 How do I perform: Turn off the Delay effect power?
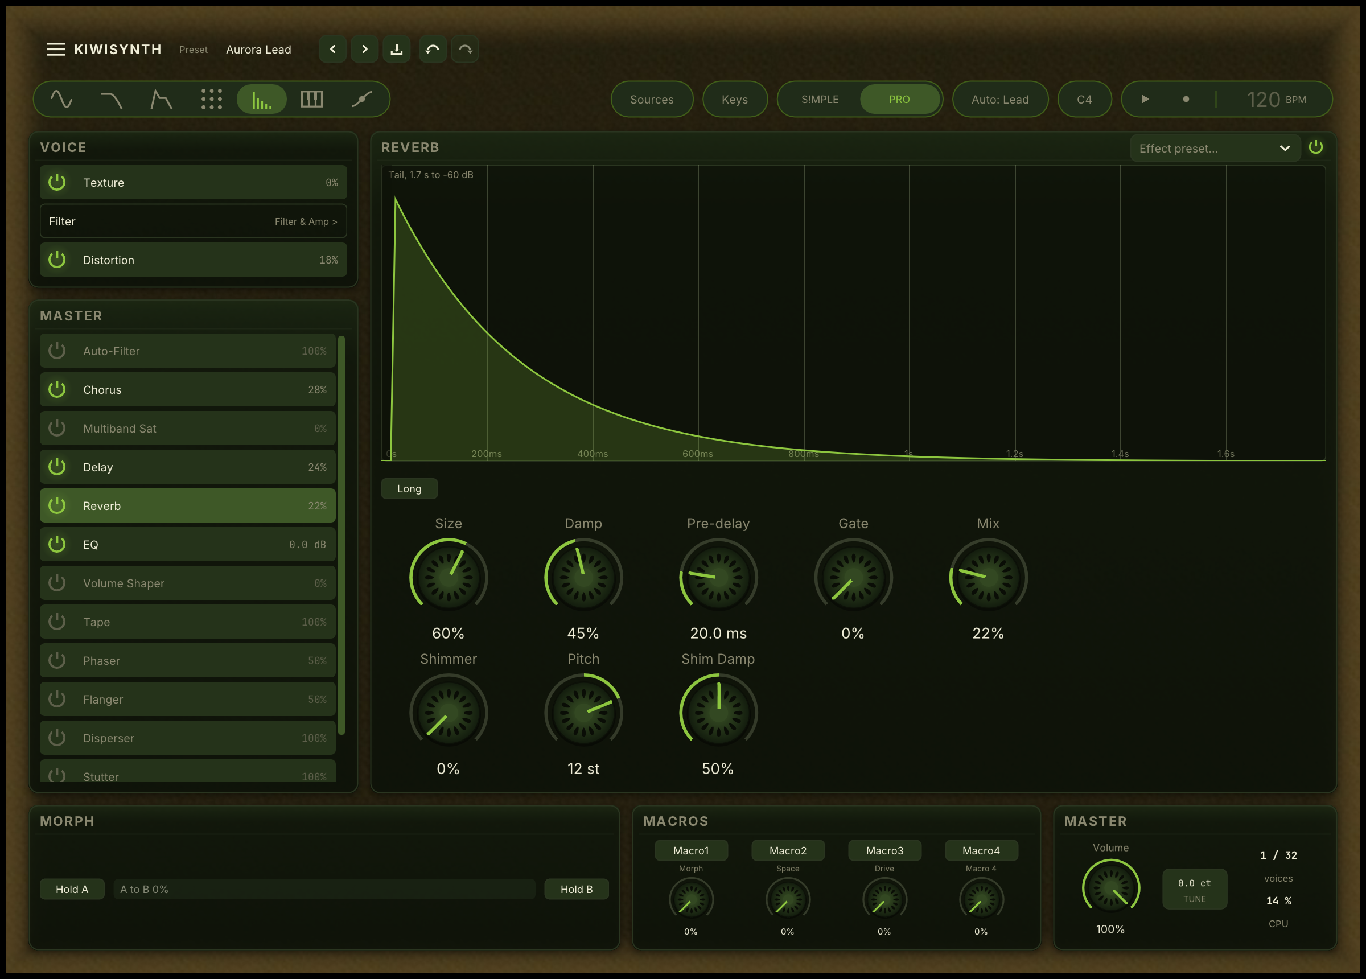click(56, 467)
